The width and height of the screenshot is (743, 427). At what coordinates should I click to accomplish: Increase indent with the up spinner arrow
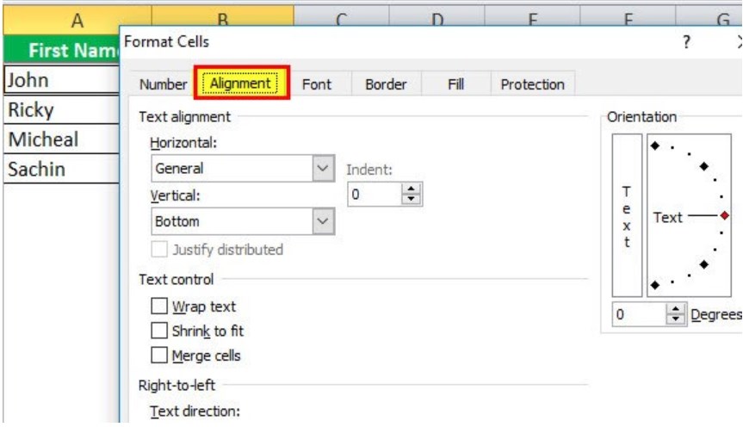411,189
